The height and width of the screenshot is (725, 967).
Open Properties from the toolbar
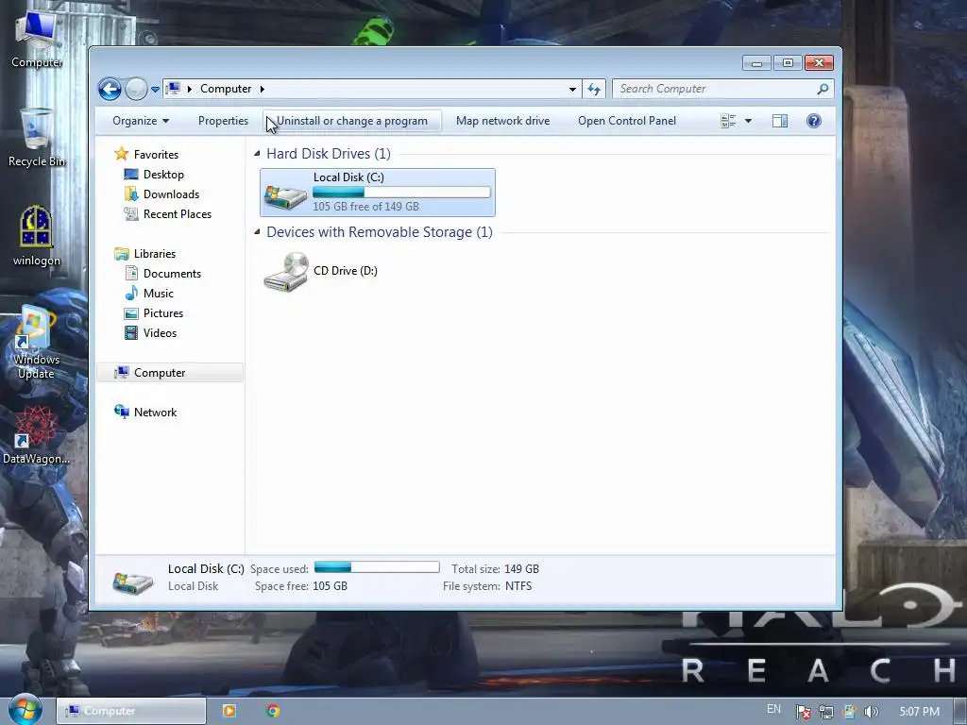[x=223, y=121]
